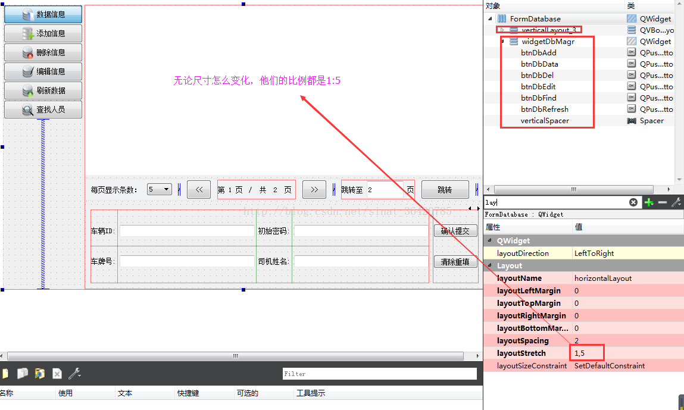
Task: Click the red minus to remove a dynamic property
Action: click(663, 202)
